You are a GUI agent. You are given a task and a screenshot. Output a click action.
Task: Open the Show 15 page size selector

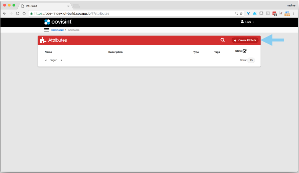pyautogui.click(x=251, y=60)
